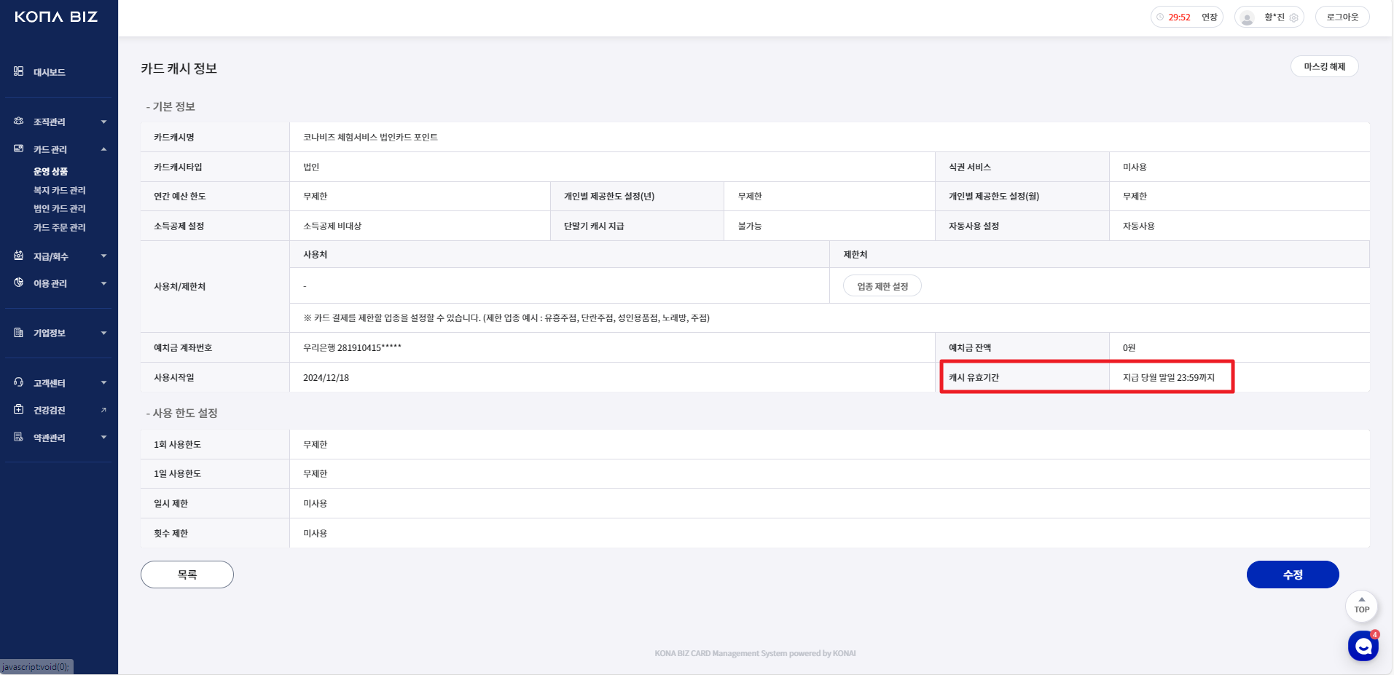1394x675 pixels.
Task: Click the 기업정보 building icon
Action: pyautogui.click(x=19, y=333)
